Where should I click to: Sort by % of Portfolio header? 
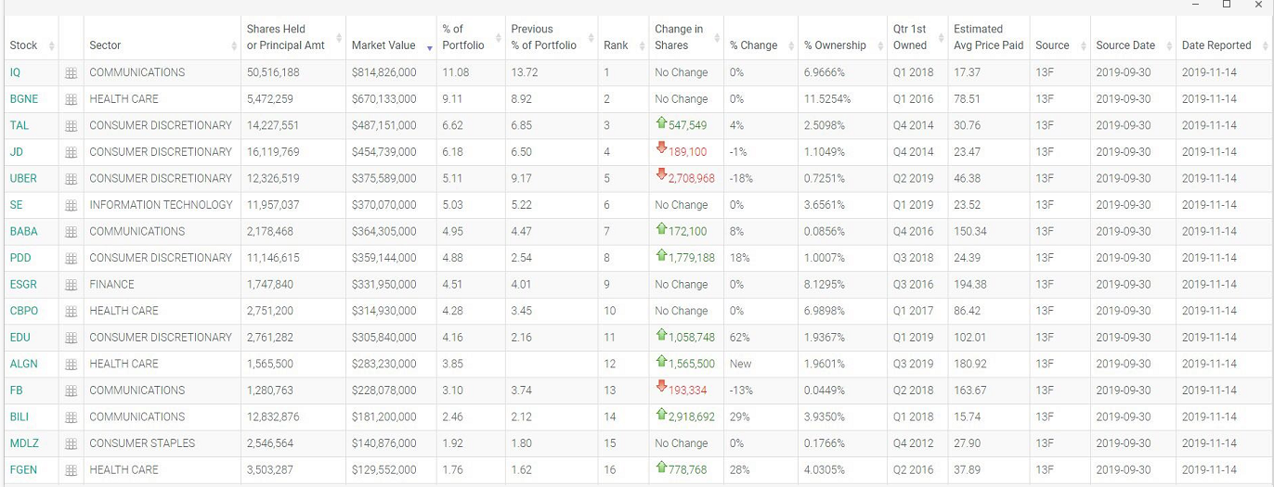[x=471, y=37]
